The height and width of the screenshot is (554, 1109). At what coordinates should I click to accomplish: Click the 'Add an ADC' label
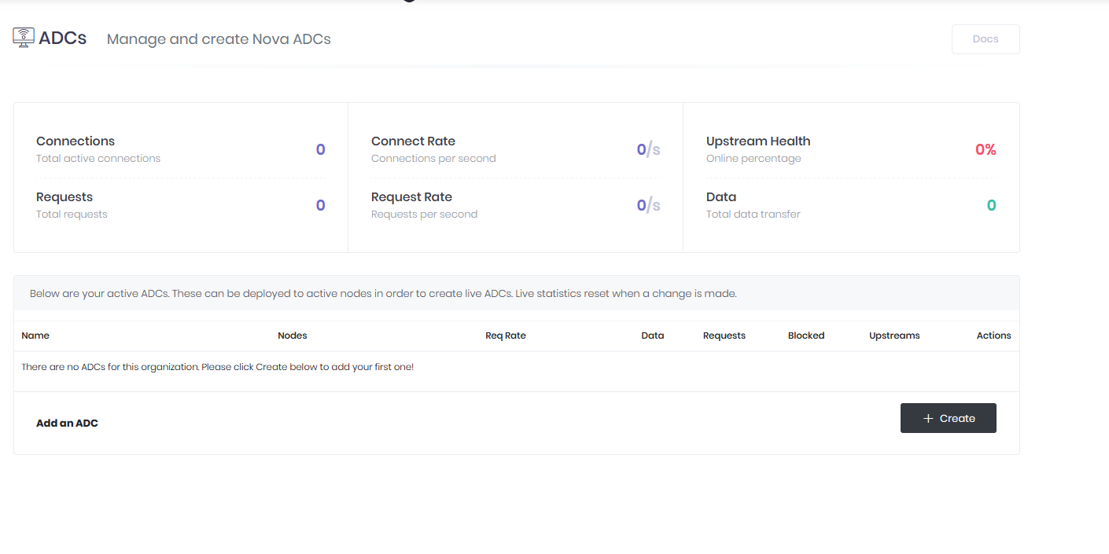[67, 424]
